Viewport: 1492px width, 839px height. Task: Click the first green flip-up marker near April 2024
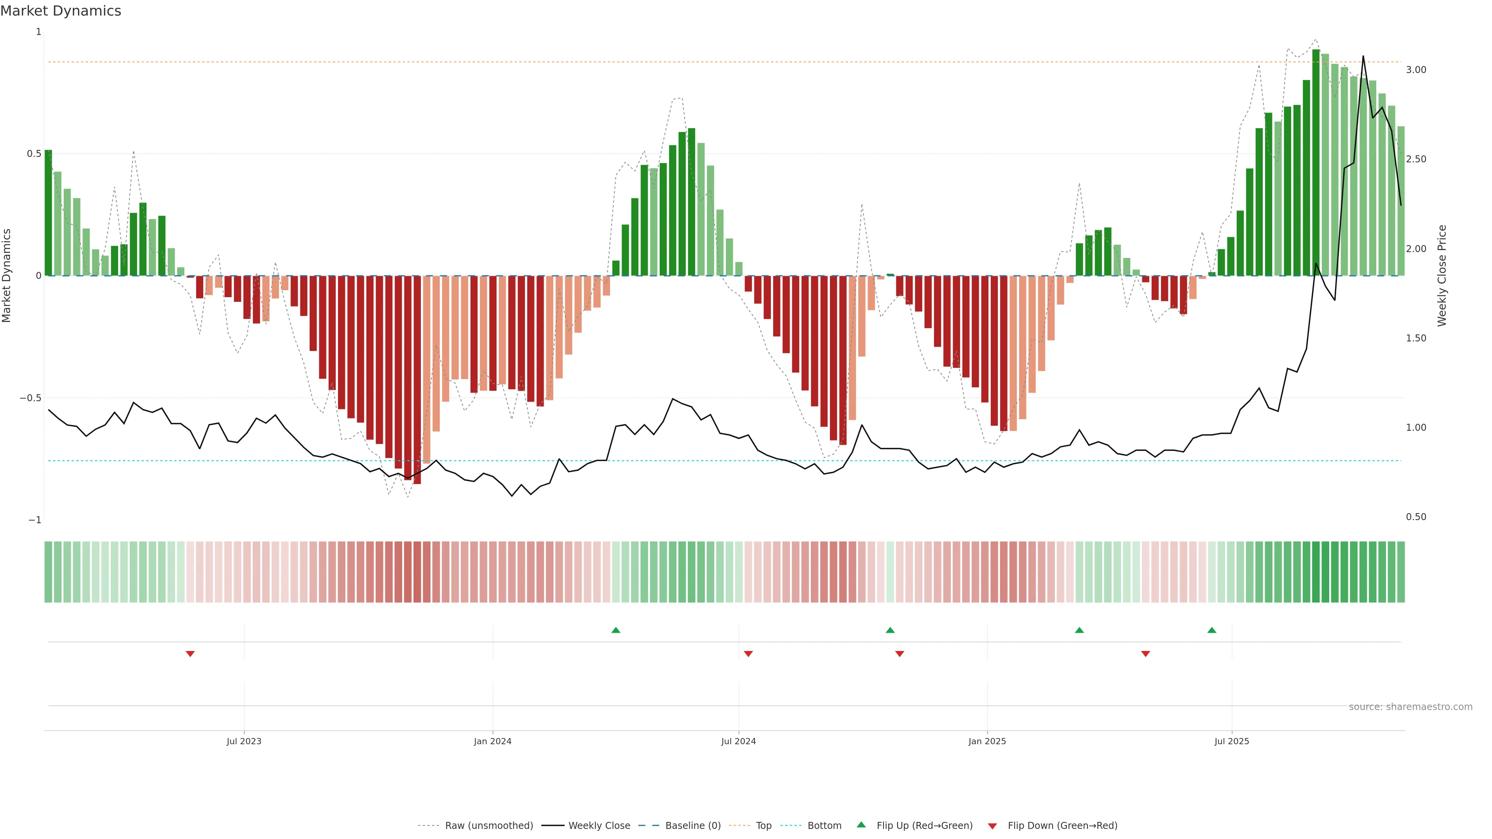(x=616, y=630)
